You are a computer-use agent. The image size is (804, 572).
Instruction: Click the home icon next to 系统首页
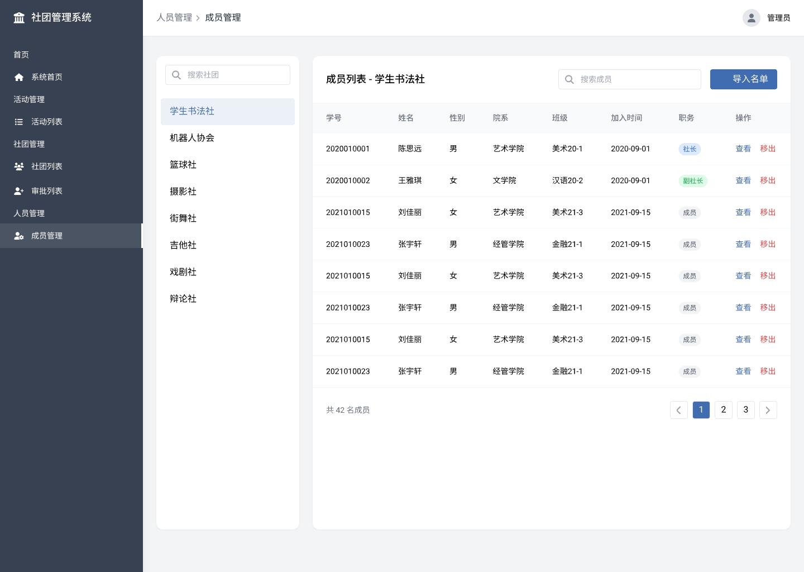click(19, 77)
